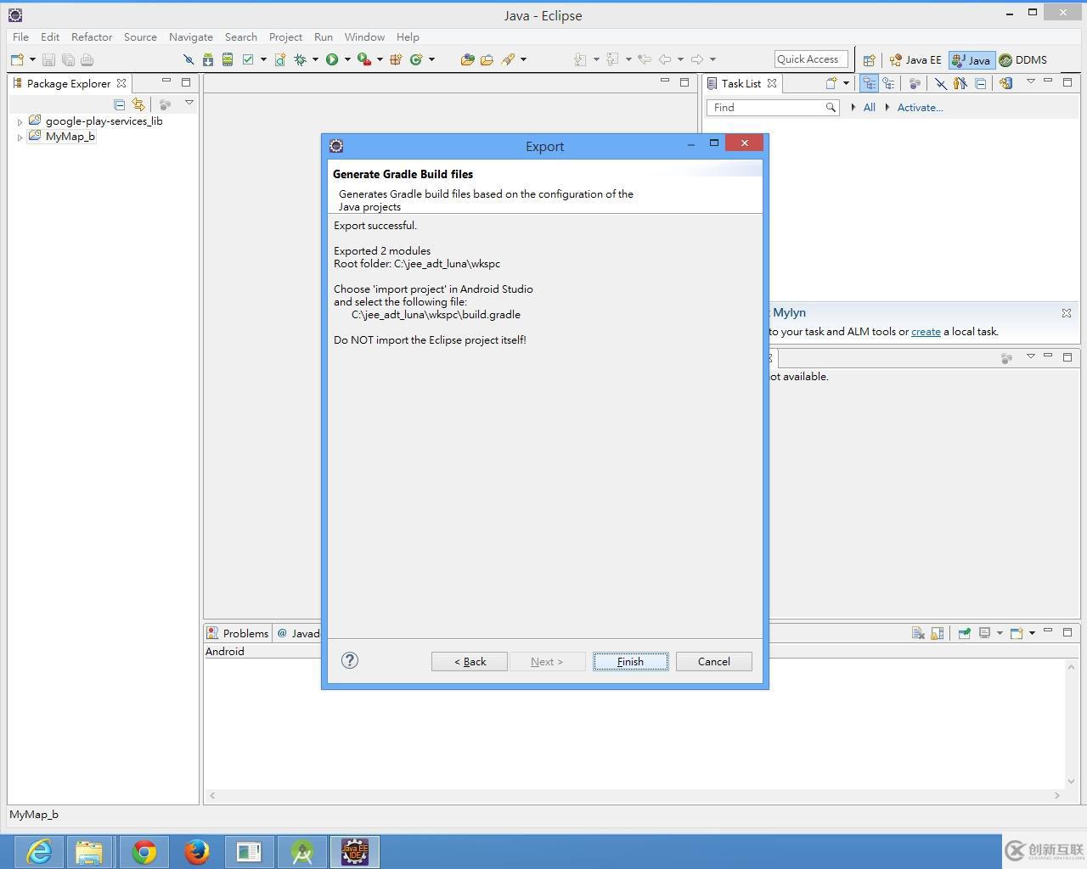Click the All filter link in Task List
This screenshot has width=1087, height=869.
[869, 108]
